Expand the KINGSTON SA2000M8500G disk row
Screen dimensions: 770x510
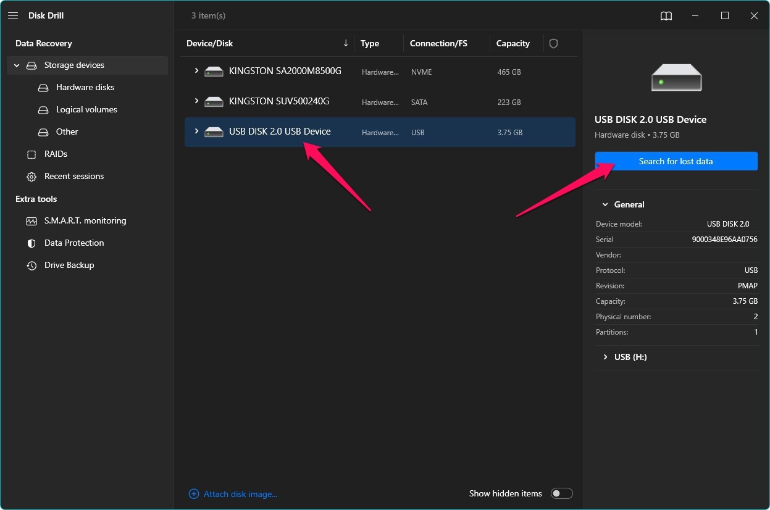[x=196, y=71]
